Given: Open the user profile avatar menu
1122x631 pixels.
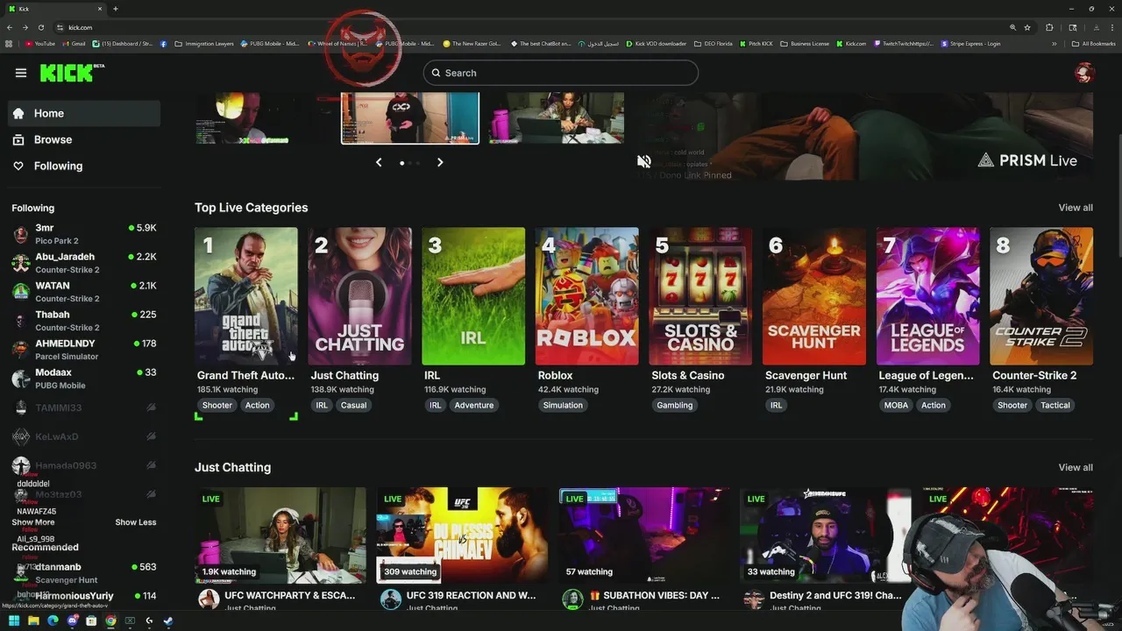Looking at the screenshot, I should [x=1084, y=73].
